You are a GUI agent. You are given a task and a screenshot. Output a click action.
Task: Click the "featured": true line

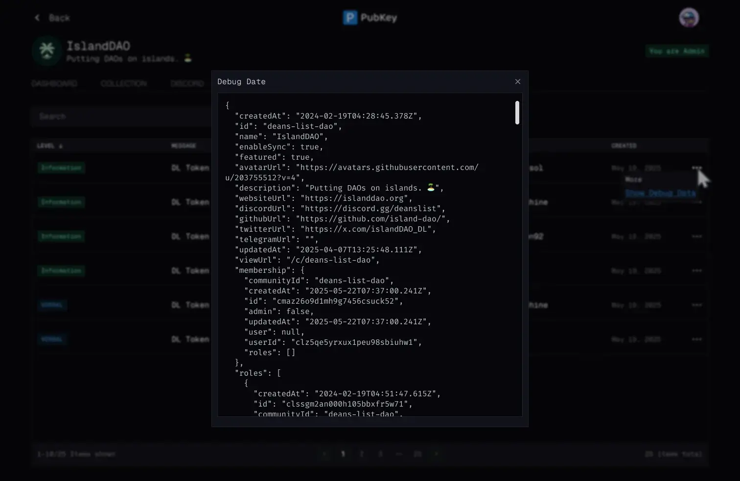coord(274,157)
